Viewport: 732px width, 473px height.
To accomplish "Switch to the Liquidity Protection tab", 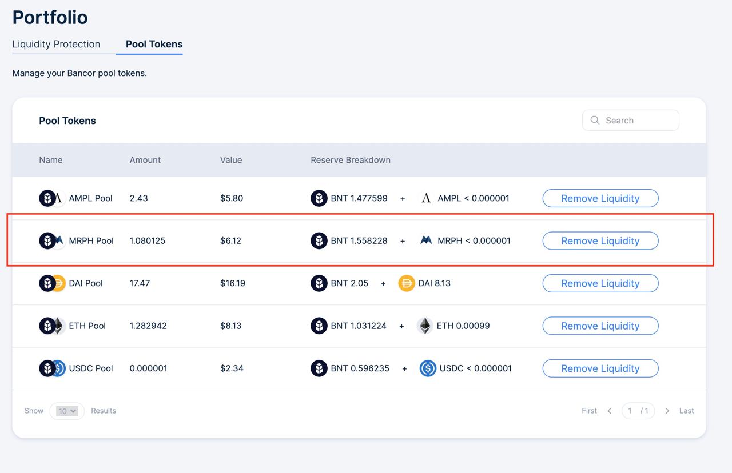I will [55, 44].
